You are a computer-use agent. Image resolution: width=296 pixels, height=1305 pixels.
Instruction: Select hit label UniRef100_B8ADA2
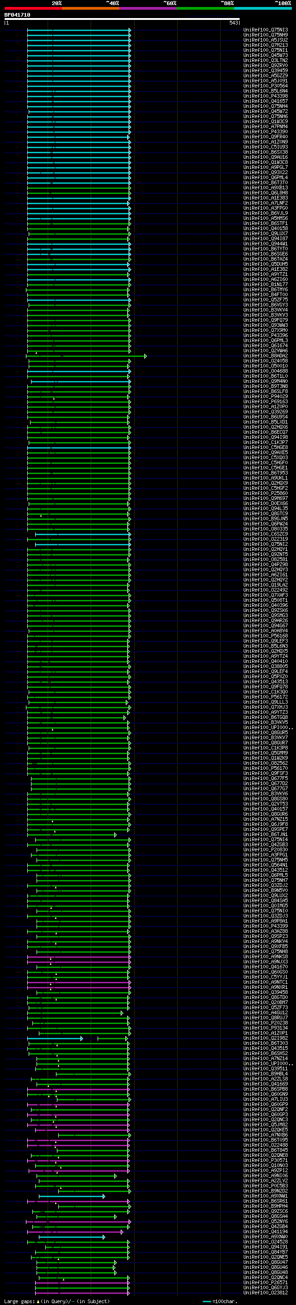265,356
